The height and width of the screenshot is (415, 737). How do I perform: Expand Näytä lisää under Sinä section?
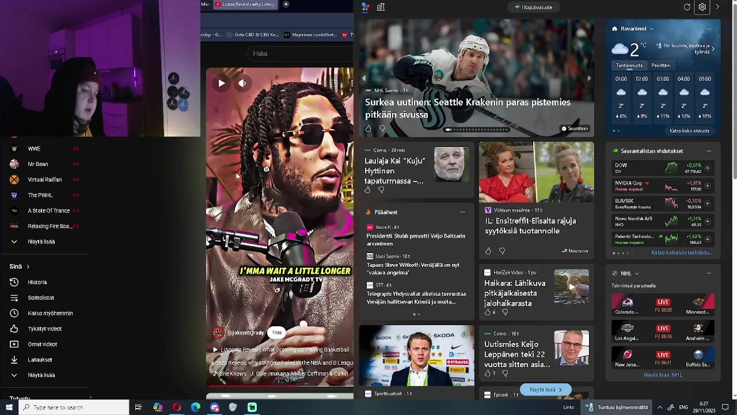[x=41, y=375]
